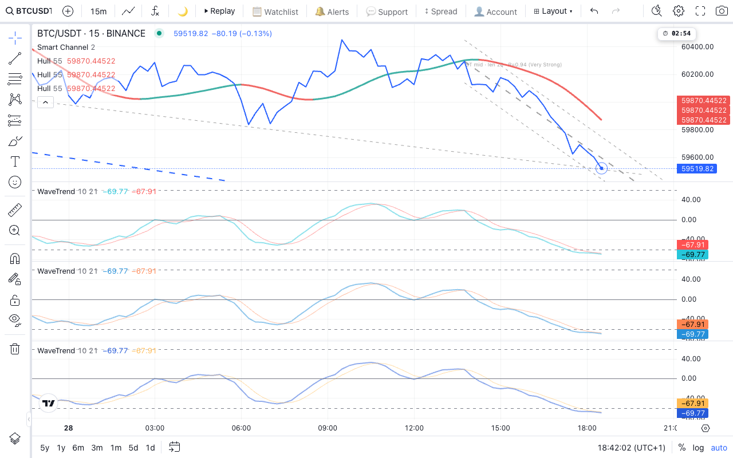Set date range to 1d
The image size is (733, 458).
pos(151,448)
